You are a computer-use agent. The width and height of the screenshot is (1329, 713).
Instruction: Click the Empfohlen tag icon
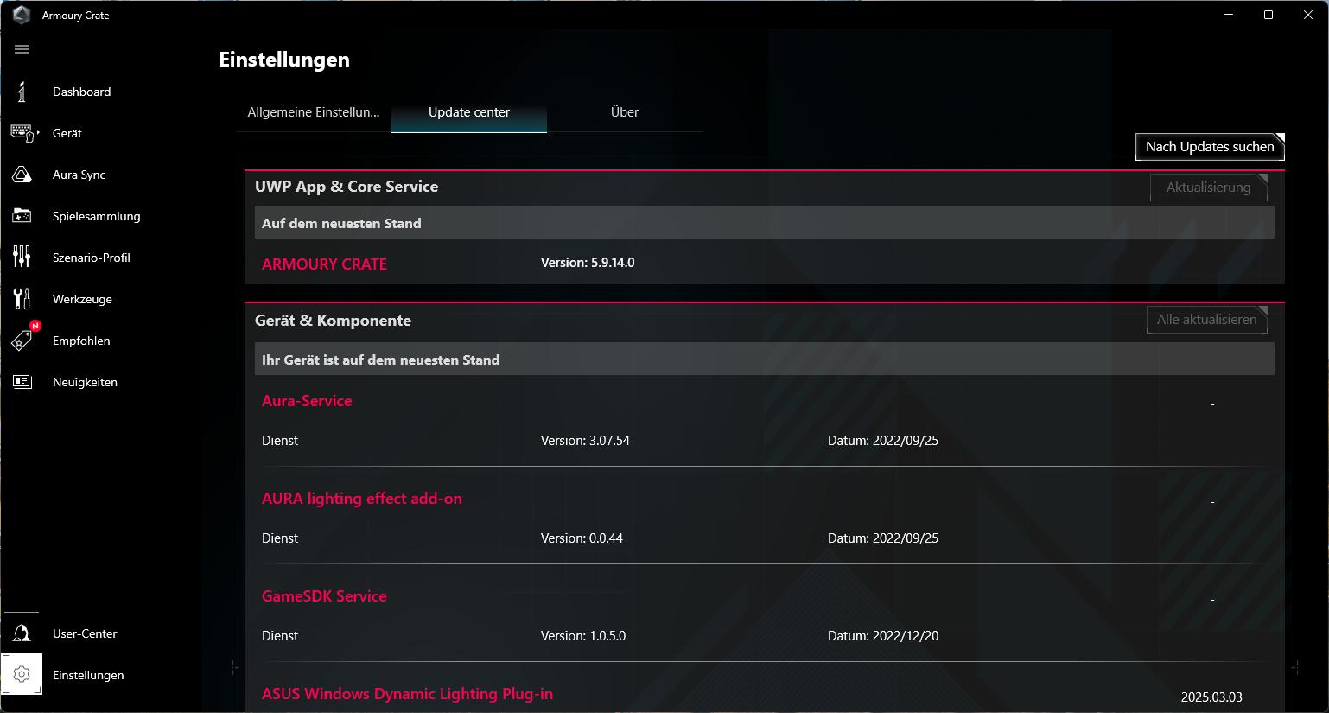(22, 341)
